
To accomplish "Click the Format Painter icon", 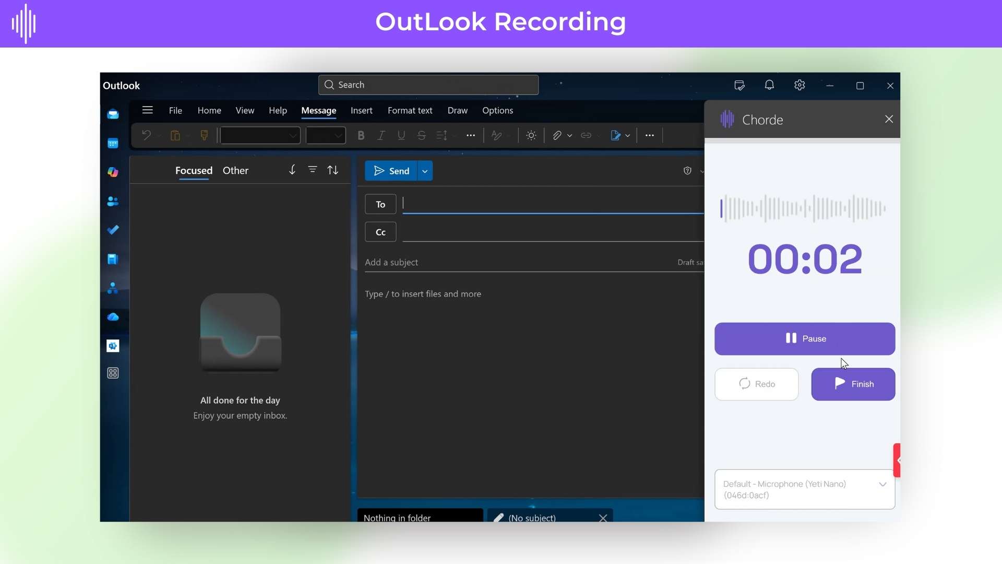I will click(204, 135).
